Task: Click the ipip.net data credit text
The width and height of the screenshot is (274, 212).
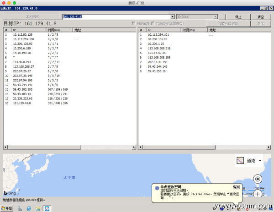Action: [x=24, y=200]
